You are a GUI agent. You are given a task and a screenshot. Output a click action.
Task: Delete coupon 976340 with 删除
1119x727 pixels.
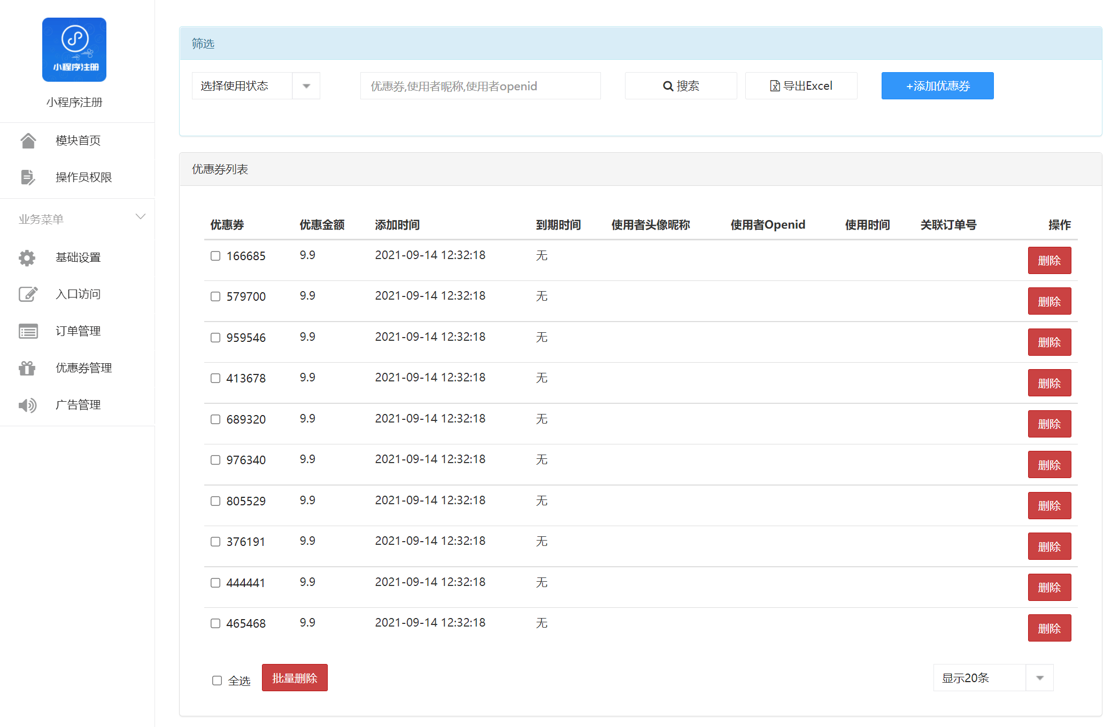[x=1049, y=465]
